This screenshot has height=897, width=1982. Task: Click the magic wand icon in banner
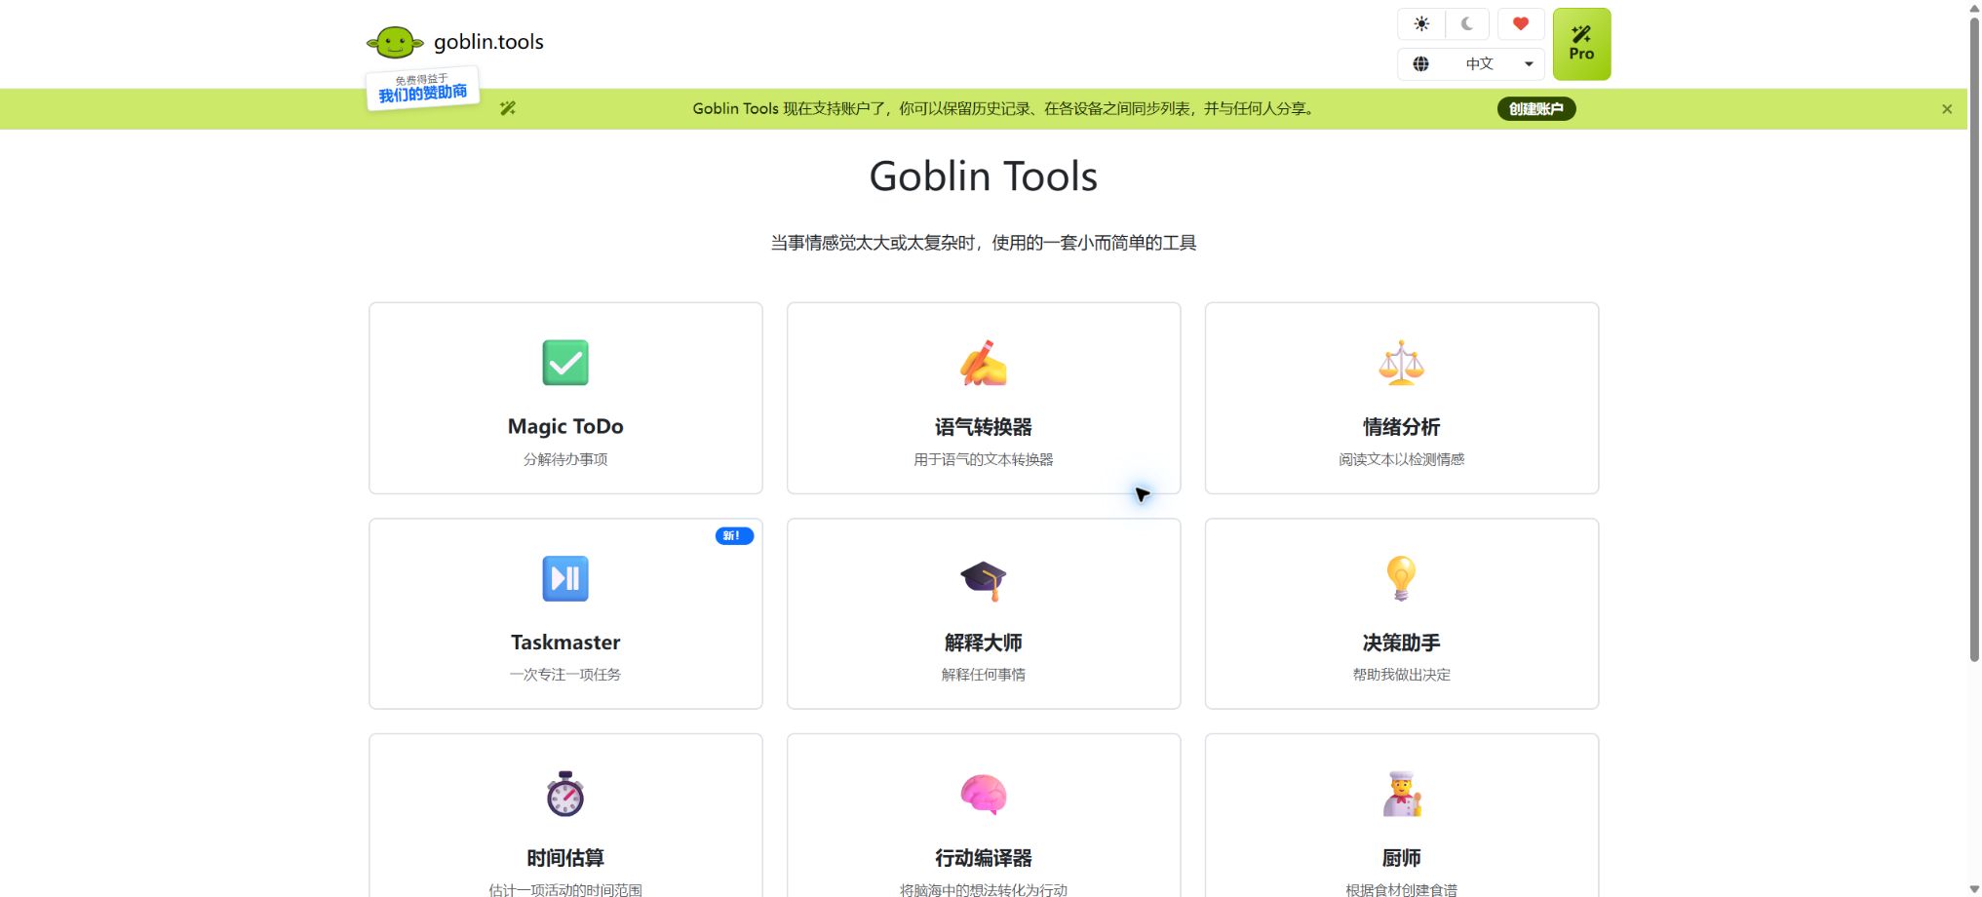(508, 108)
